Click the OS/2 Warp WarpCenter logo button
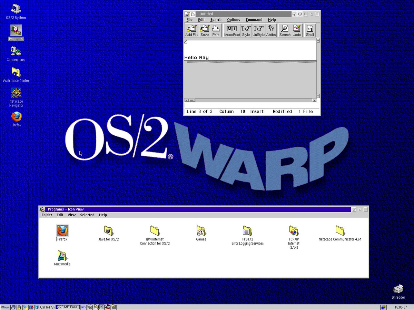This screenshot has width=414, height=310. pos(5,307)
